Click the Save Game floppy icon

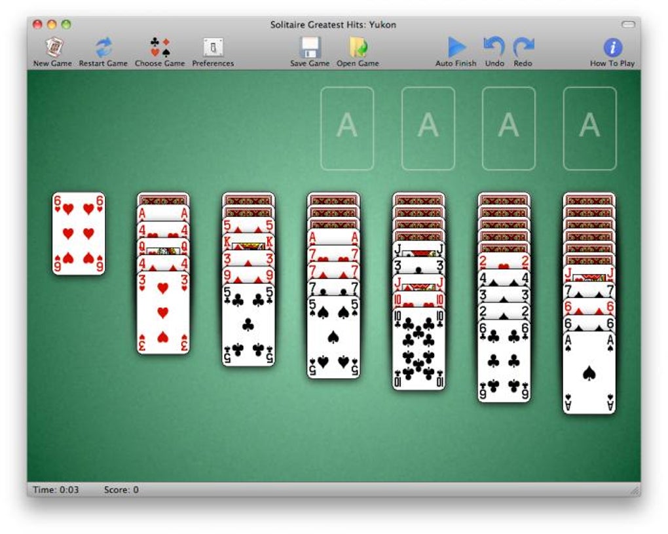click(x=310, y=47)
